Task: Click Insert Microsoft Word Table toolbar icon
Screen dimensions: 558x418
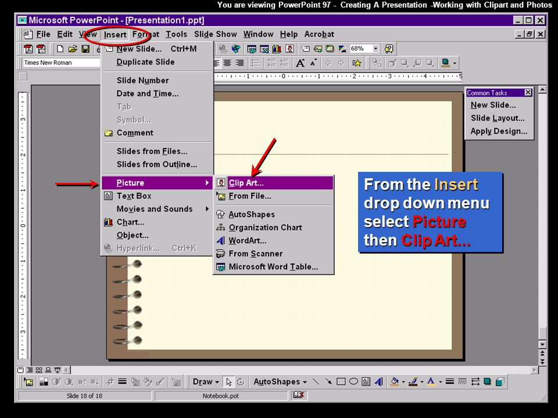Action: coord(252,49)
